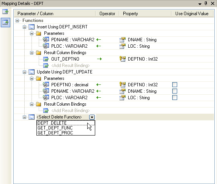Collapse Parameters under Update Using DEPT_UPDATE

click(31, 78)
